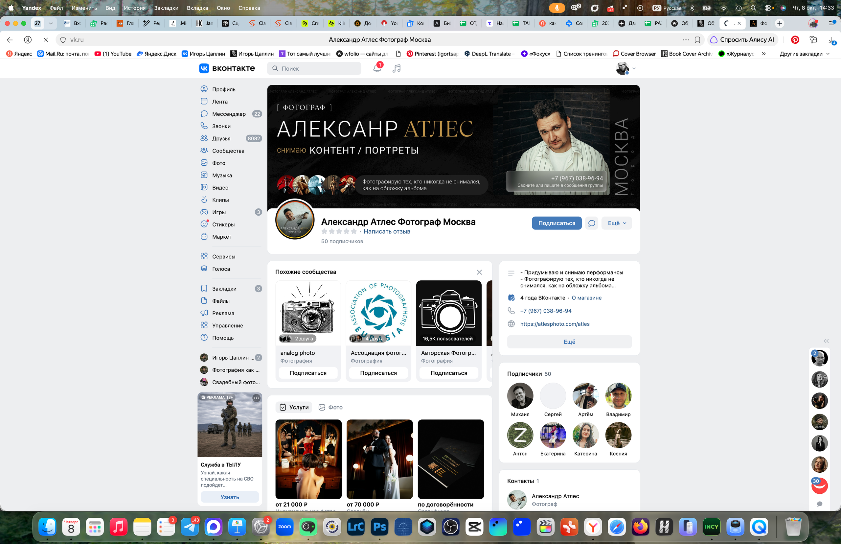
Task: Open Photoshop from the Dock
Action: coord(379,527)
